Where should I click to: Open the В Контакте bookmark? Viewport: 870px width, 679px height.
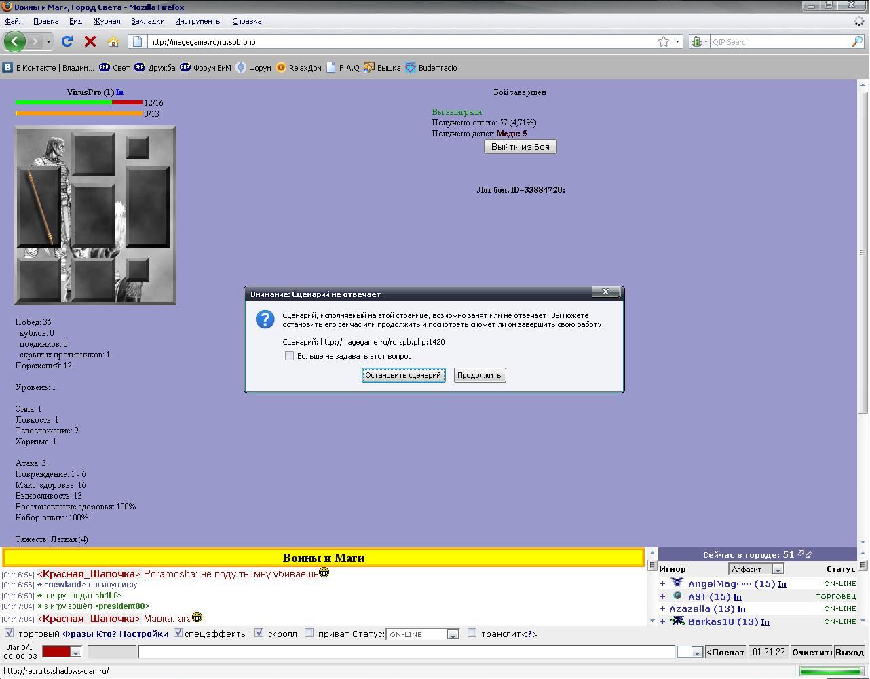(48, 68)
